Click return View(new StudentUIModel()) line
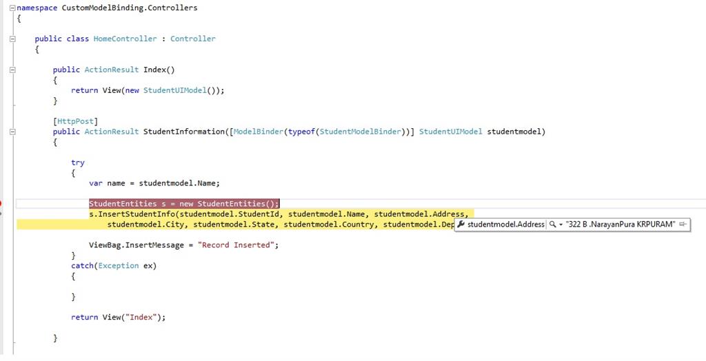Screen dimensions: 706x361 tap(148, 90)
